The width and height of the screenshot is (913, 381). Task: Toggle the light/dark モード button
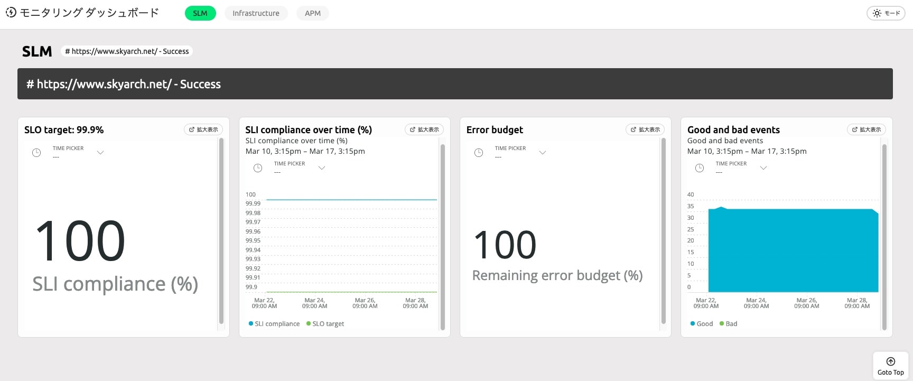click(x=886, y=13)
